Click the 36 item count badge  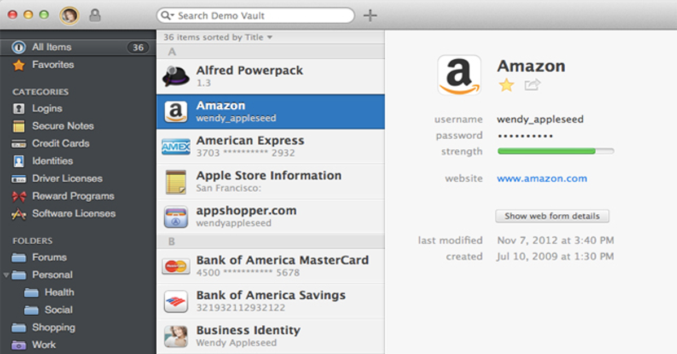[x=138, y=47]
